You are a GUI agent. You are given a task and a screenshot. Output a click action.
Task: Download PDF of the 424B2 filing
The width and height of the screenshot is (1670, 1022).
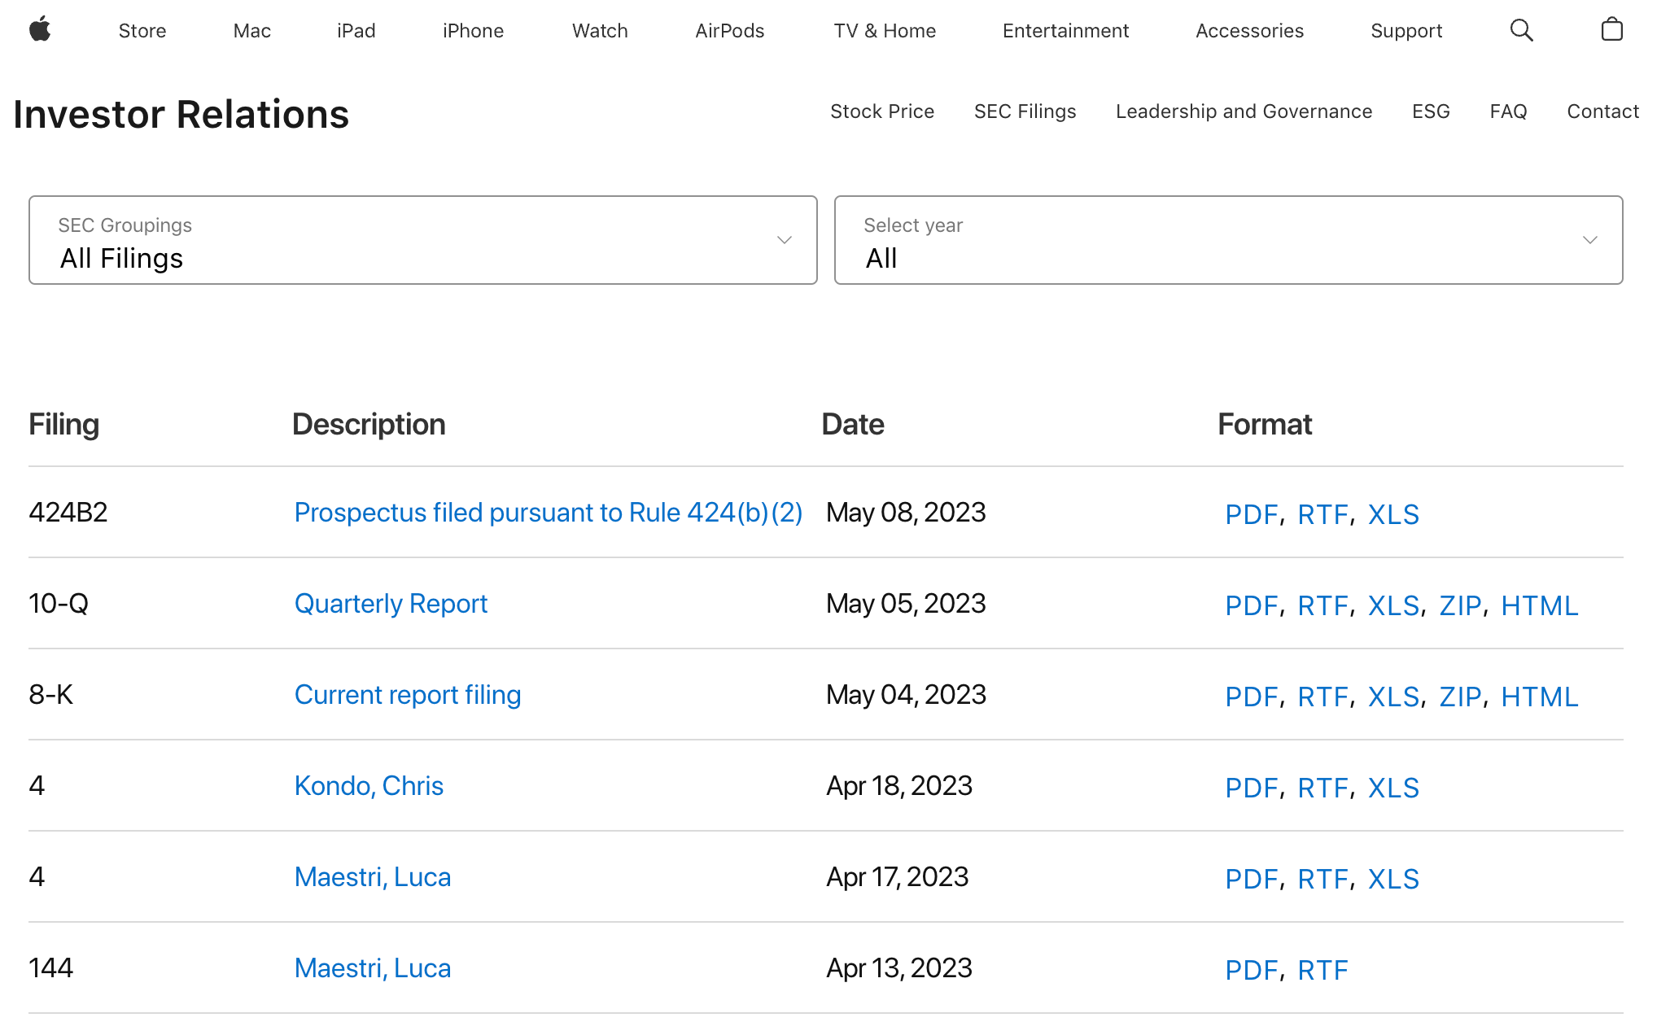click(x=1251, y=514)
